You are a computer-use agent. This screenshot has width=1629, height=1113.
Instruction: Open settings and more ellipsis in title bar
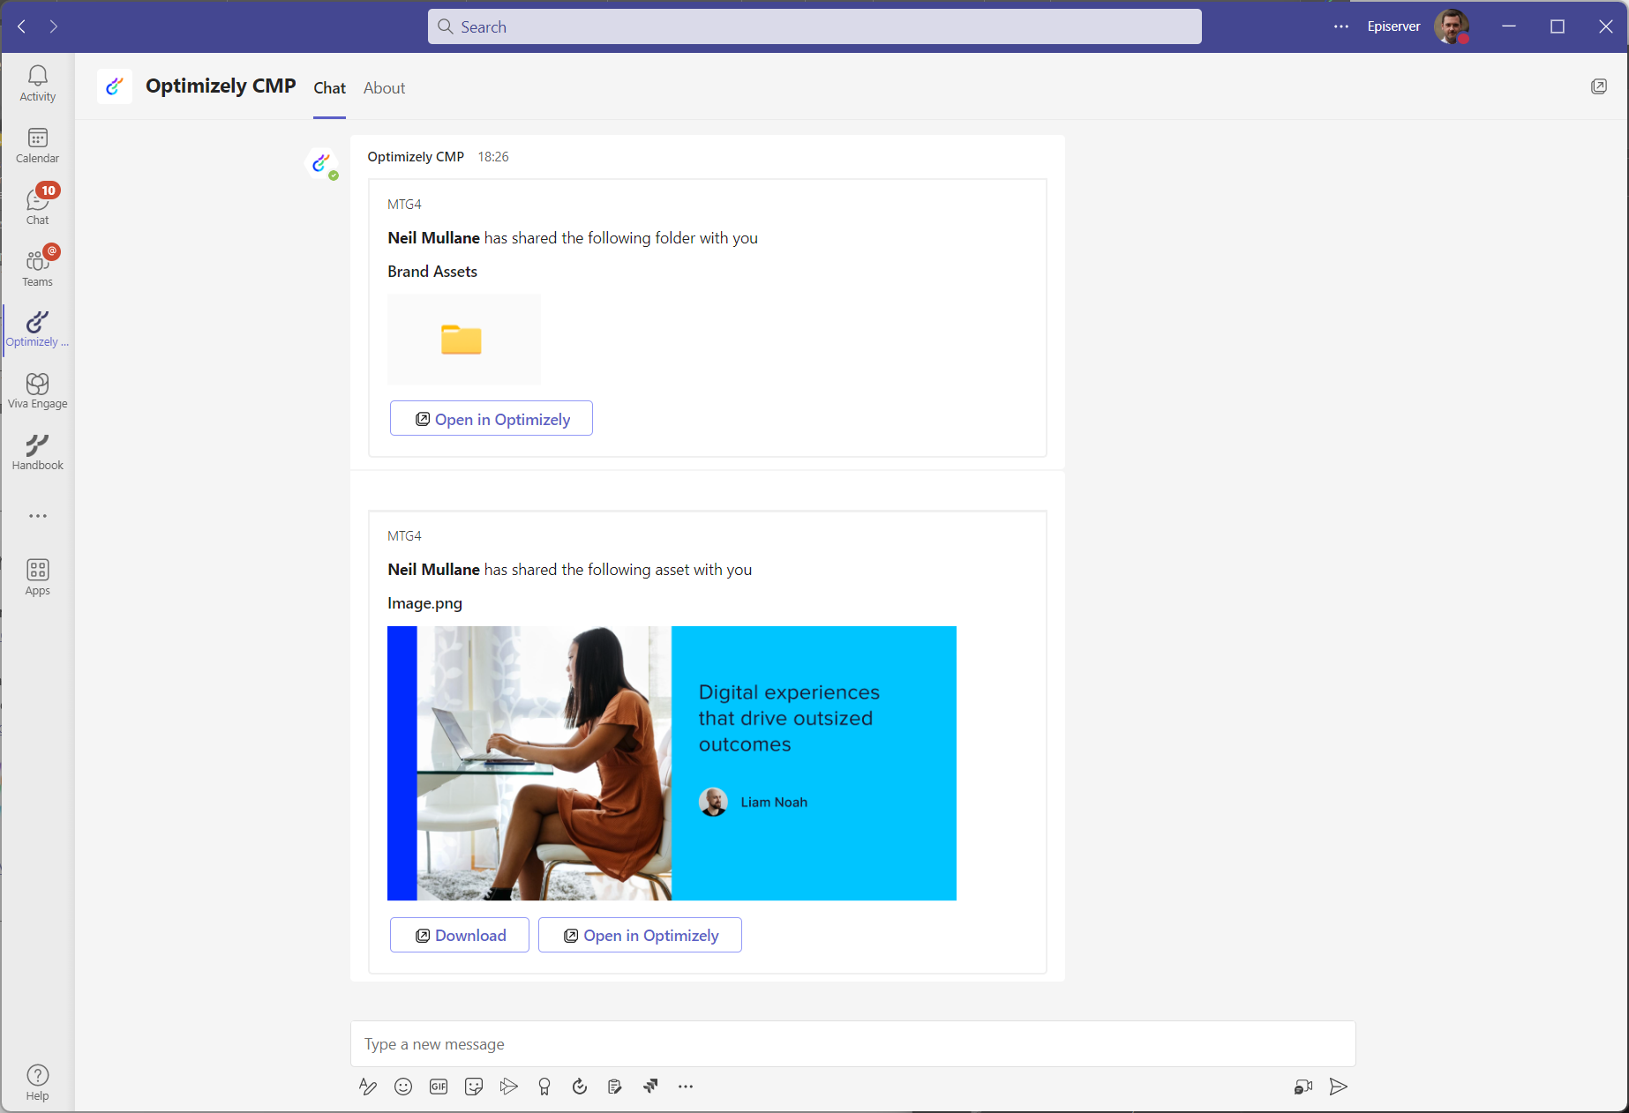coord(1341,26)
